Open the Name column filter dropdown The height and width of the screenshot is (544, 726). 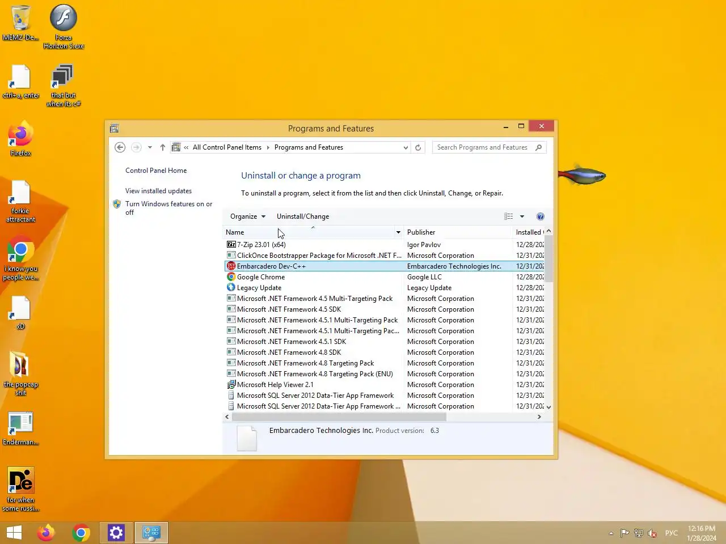(398, 232)
